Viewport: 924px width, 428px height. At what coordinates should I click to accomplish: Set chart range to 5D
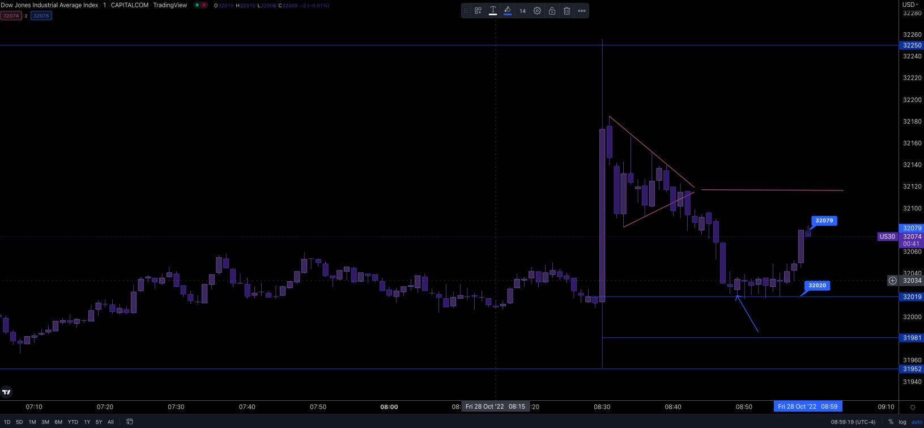tap(19, 422)
